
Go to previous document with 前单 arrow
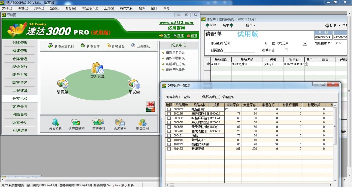tap(207, 25)
